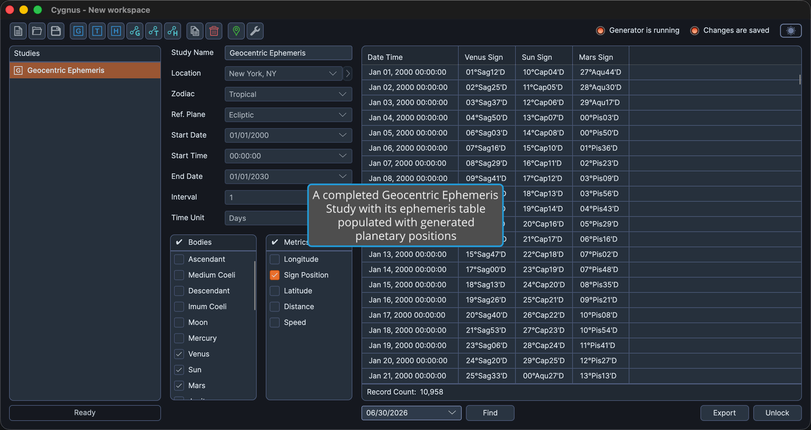Add a Heliocentric study via the H icon
811x430 pixels.
116,31
